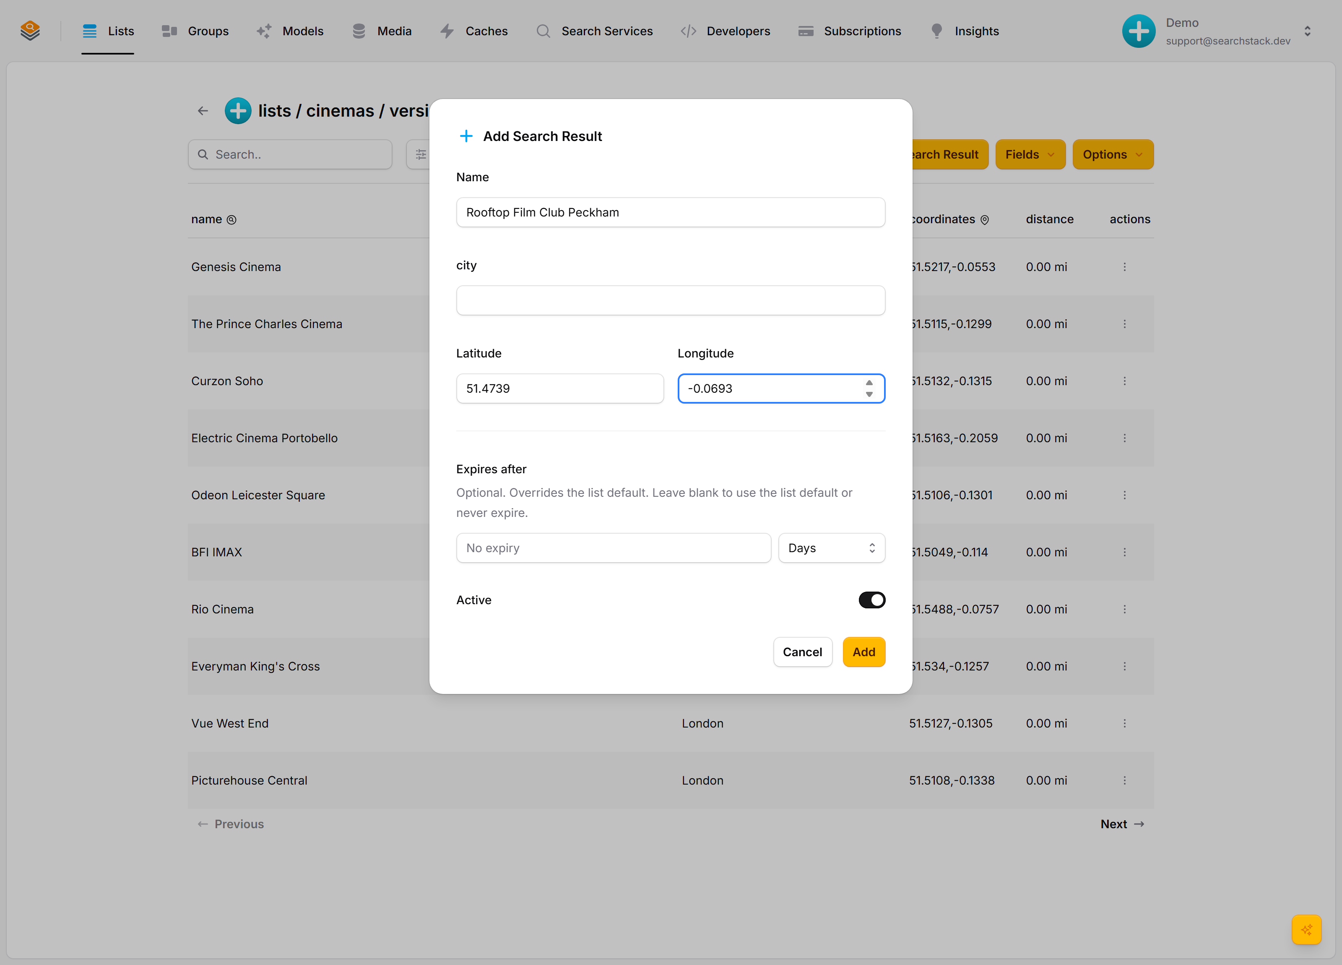
Task: Open actions menu for Picturehouse Central
Action: pos(1124,780)
